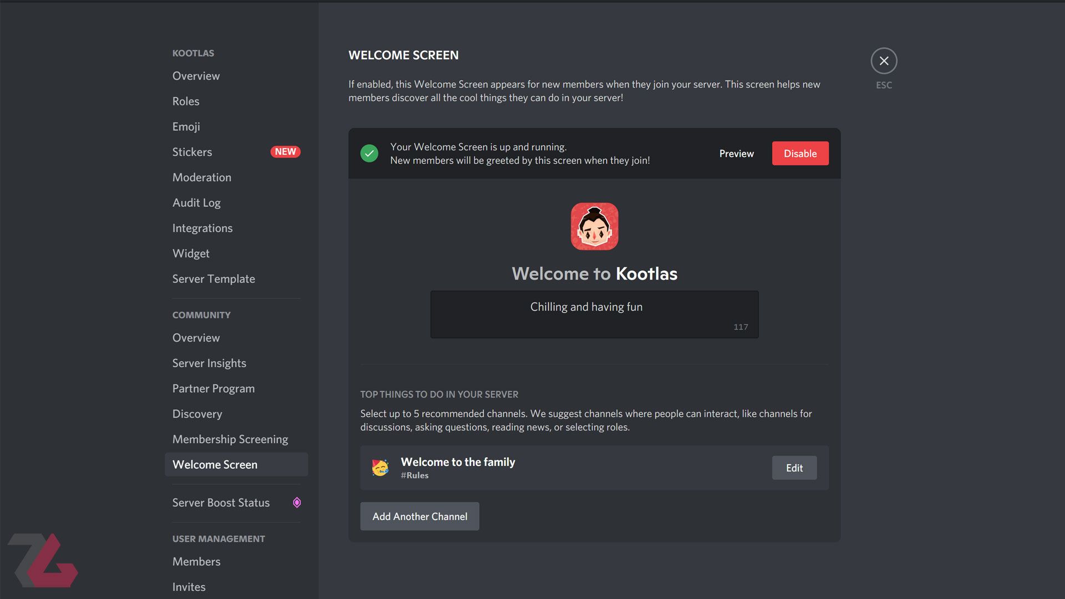The image size is (1065, 599).
Task: Open the Roles settings page
Action: point(186,101)
